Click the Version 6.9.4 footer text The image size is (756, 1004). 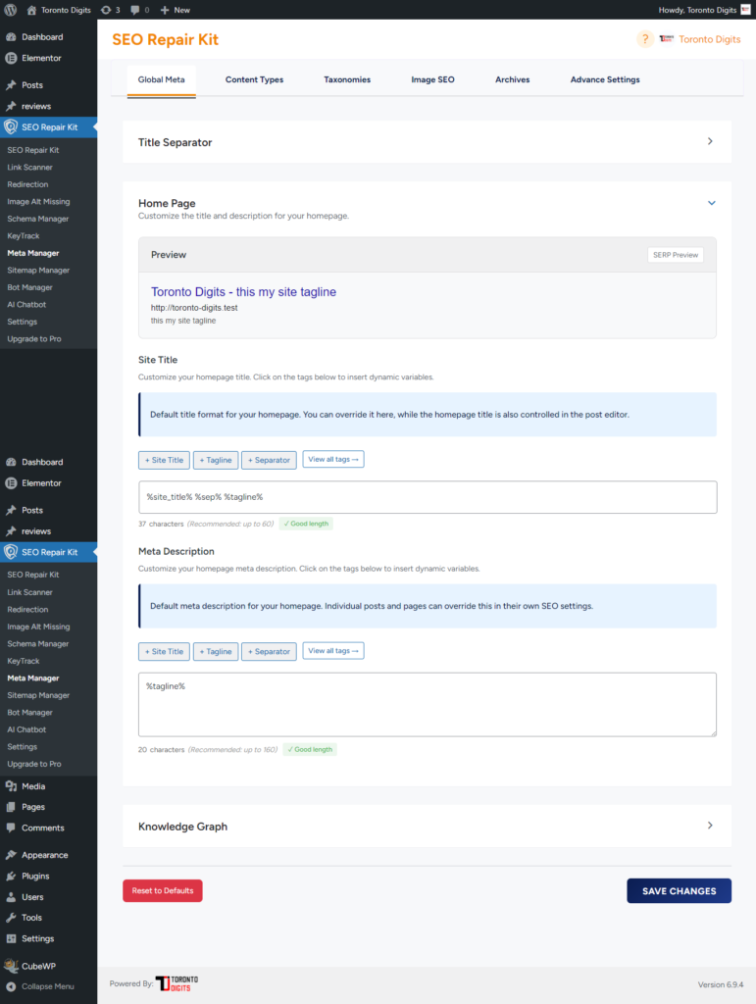[x=721, y=984]
